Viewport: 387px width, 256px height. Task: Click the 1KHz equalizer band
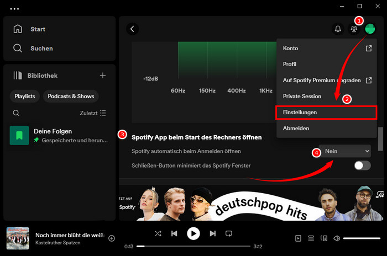(266, 90)
